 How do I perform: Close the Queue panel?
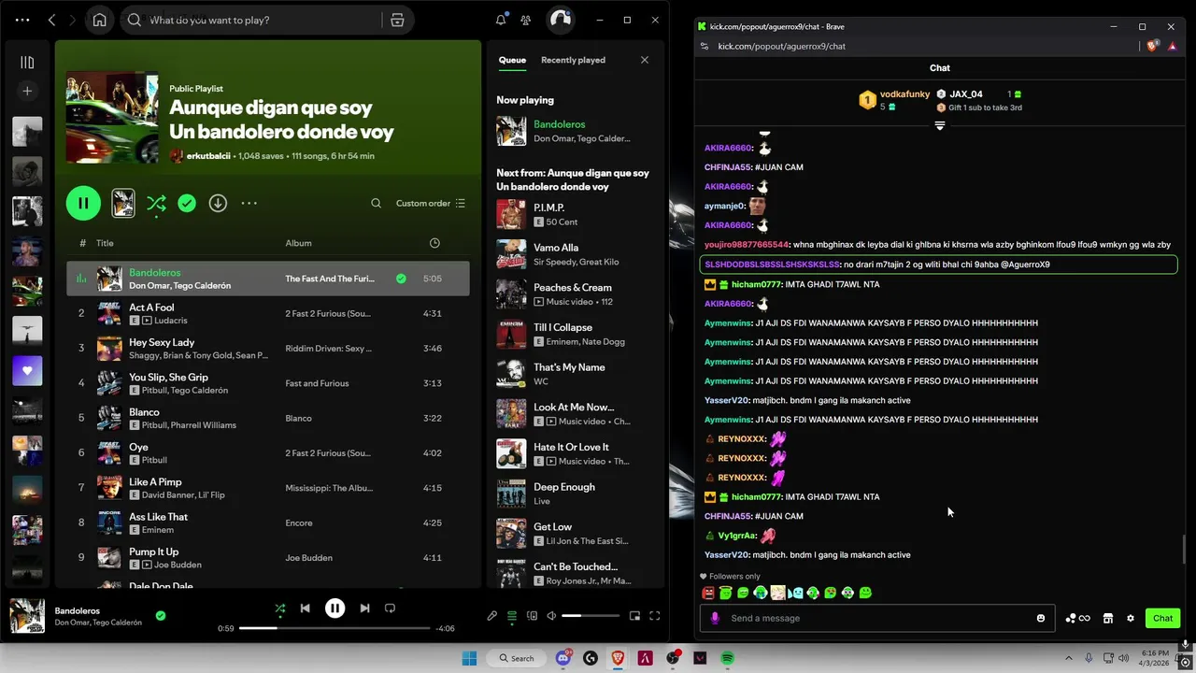click(644, 60)
